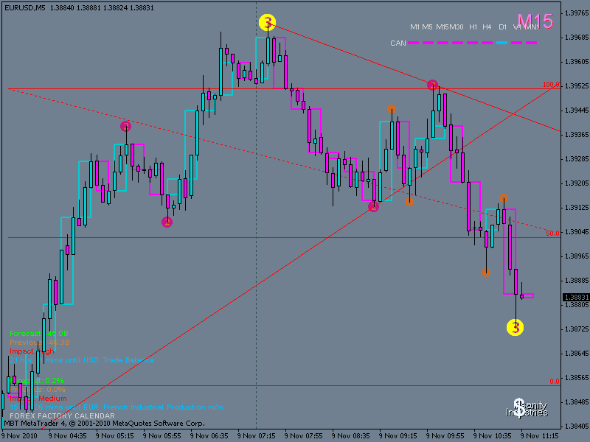This screenshot has height=442, width=590.
Task: Click the 0.0 Fibonacci level label
Action: pos(555,381)
